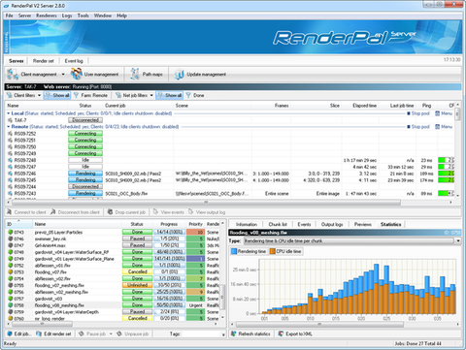Click Stop pool for Remote pool

[x=418, y=127]
